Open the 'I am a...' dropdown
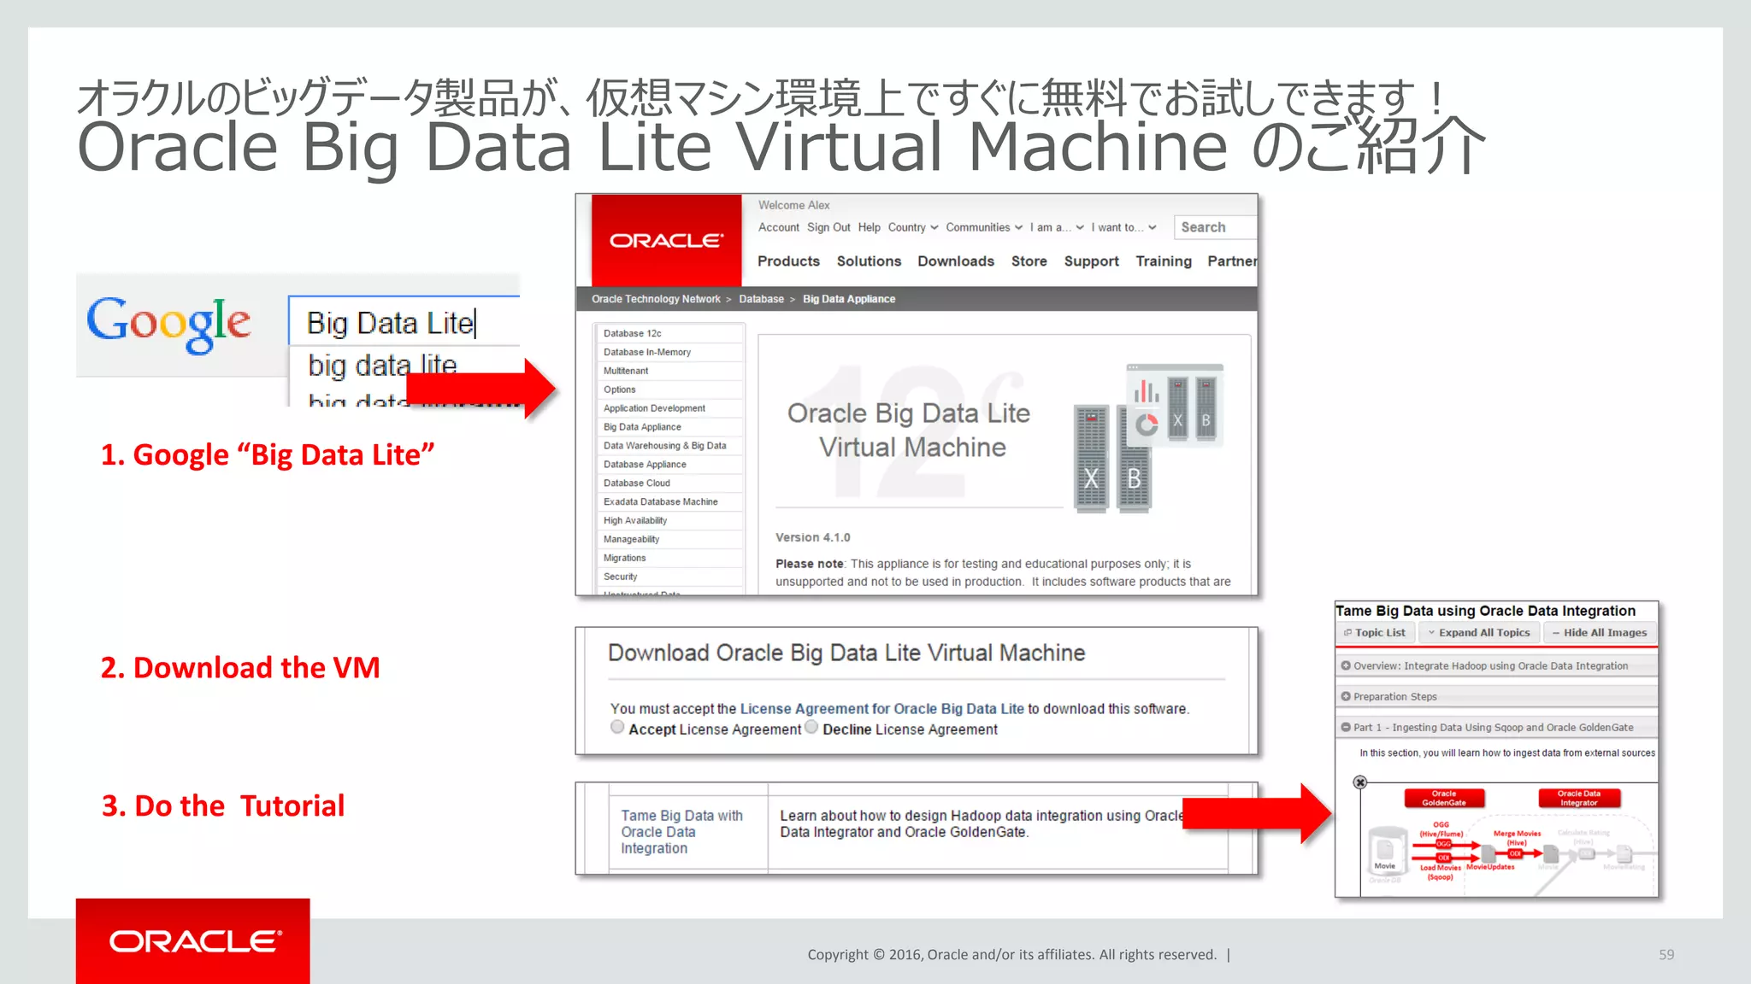The width and height of the screenshot is (1751, 984). coord(1057,227)
